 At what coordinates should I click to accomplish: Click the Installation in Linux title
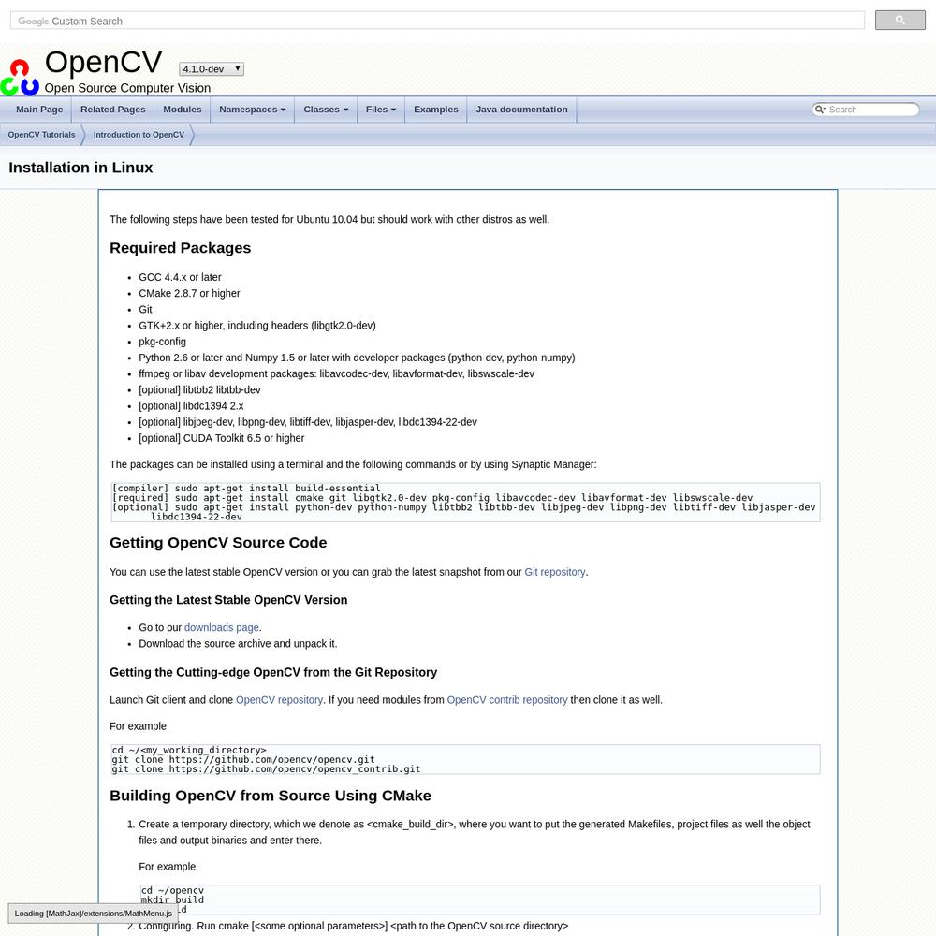[80, 168]
